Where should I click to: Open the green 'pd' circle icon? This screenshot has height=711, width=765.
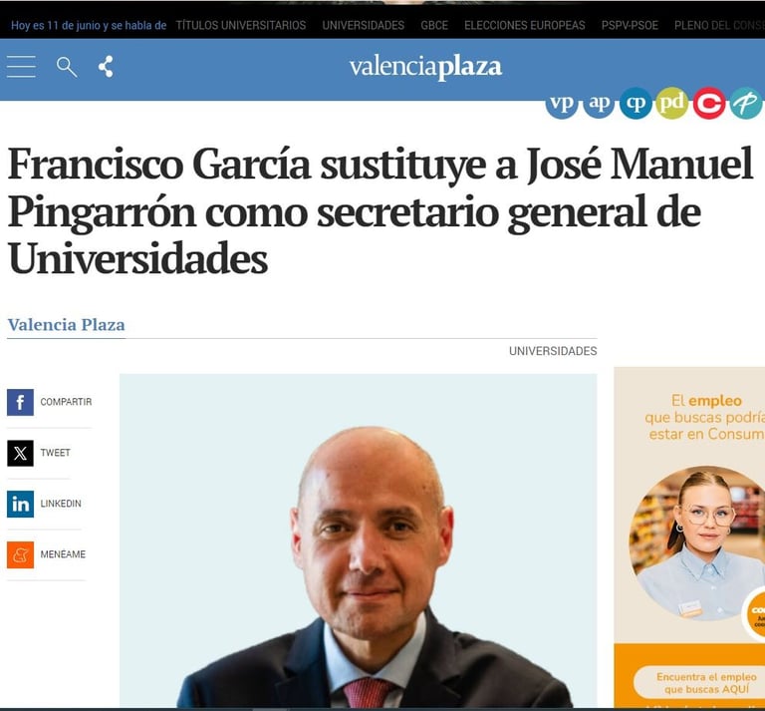point(672,104)
